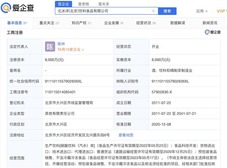This screenshot has width=227, height=168.
Task: Switch to the 重点关注 tab
Action: point(49,23)
